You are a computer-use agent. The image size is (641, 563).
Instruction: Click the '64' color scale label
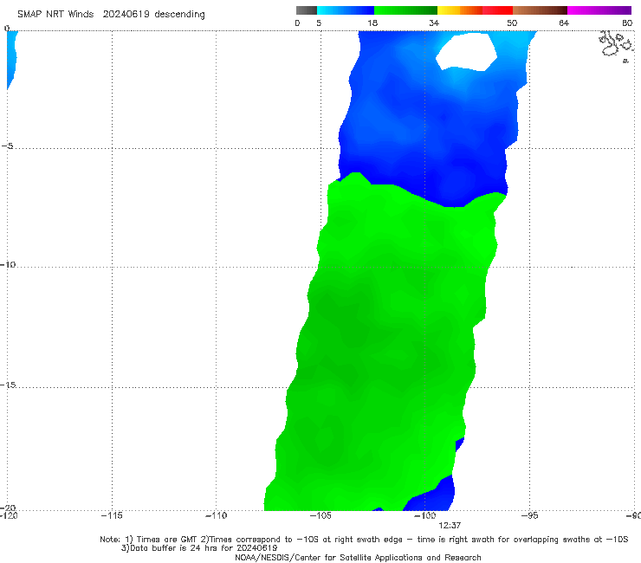[564, 23]
